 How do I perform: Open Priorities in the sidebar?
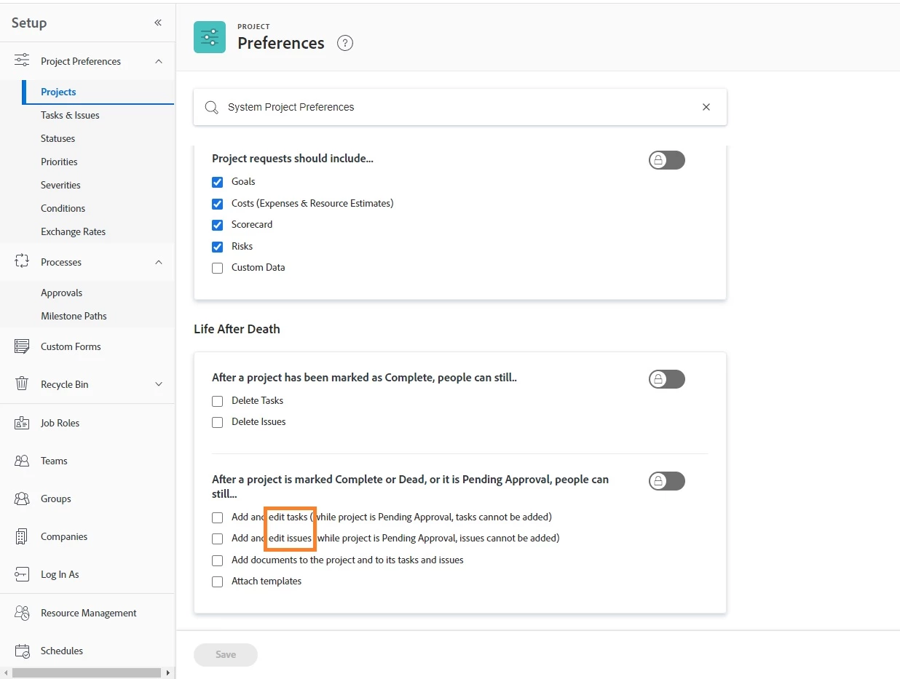pyautogui.click(x=59, y=162)
